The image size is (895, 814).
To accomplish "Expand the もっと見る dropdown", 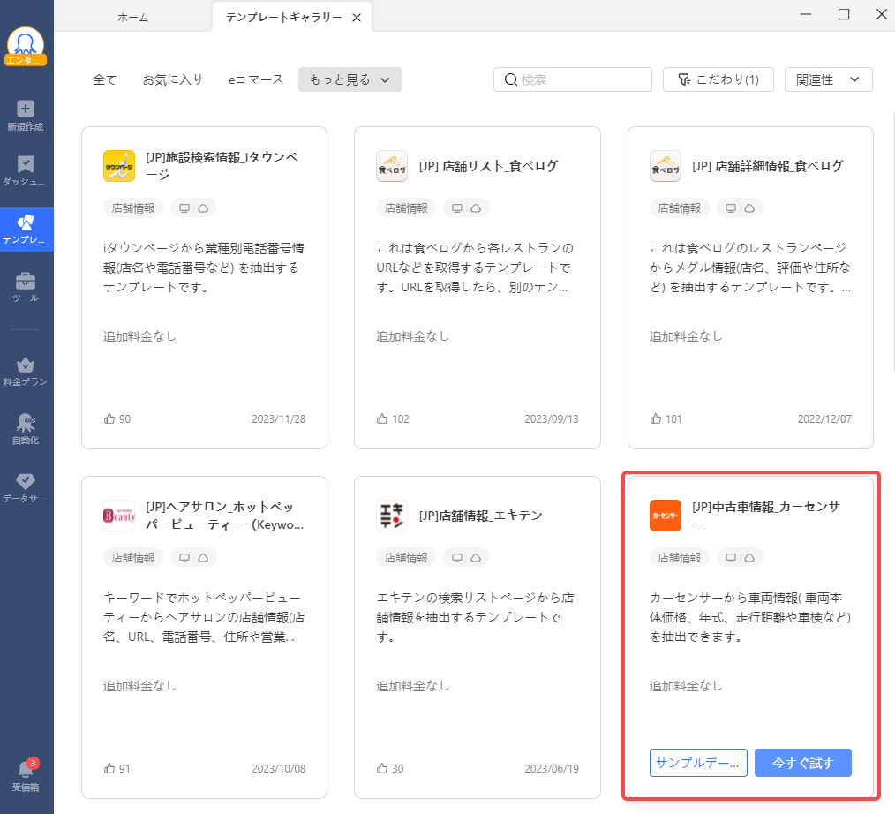I will coord(350,79).
